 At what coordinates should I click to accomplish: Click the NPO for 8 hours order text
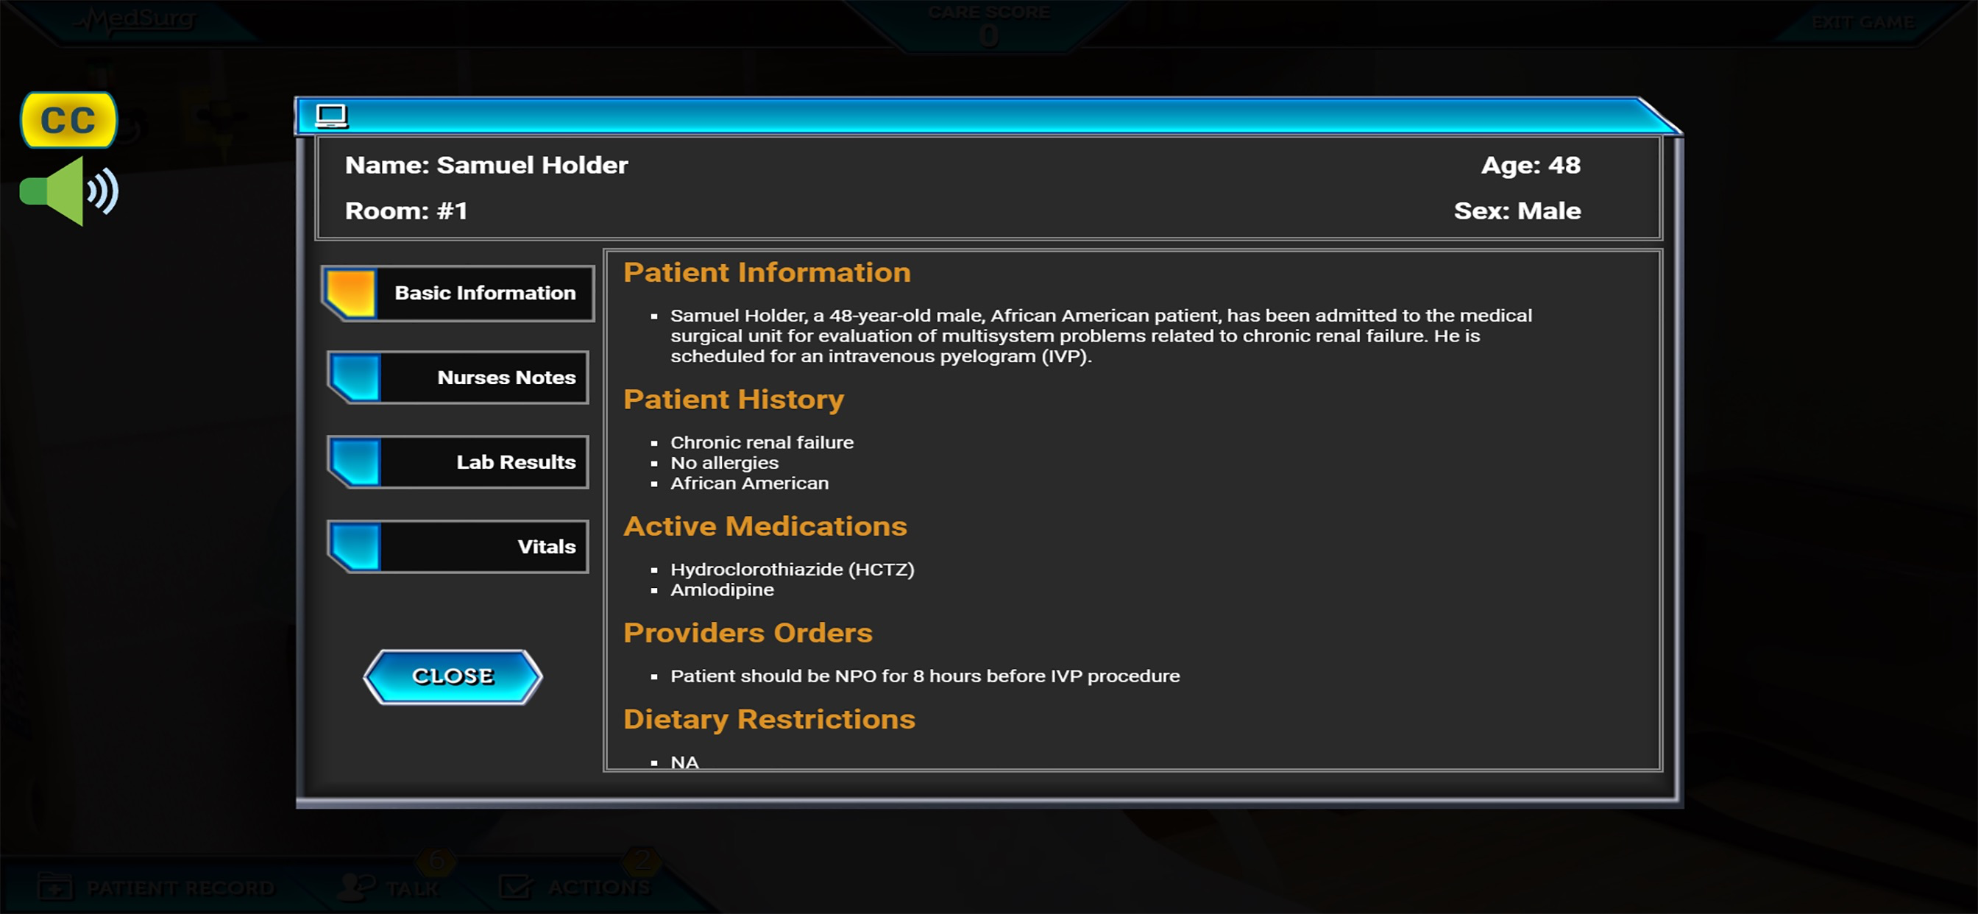[x=924, y=676]
